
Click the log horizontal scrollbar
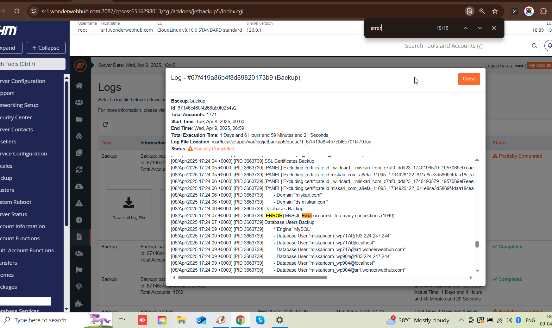(253, 278)
